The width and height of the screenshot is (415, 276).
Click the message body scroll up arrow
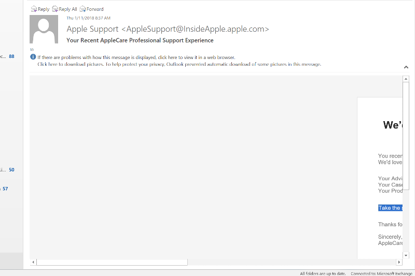point(406,79)
